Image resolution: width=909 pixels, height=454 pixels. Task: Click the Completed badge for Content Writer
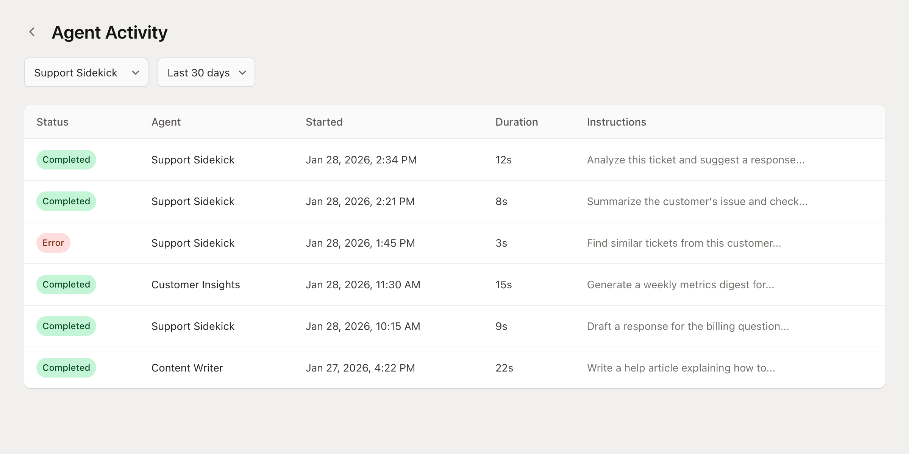(66, 367)
